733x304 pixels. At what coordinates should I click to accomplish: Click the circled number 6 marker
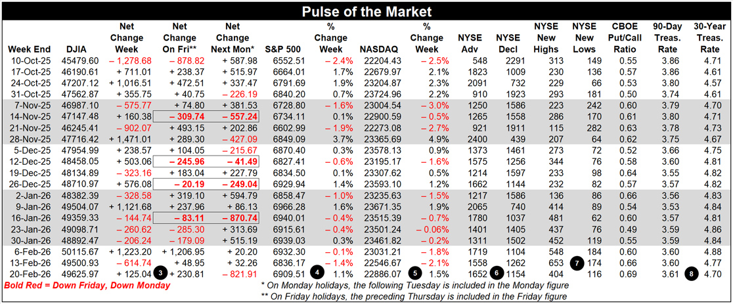pos(497,272)
